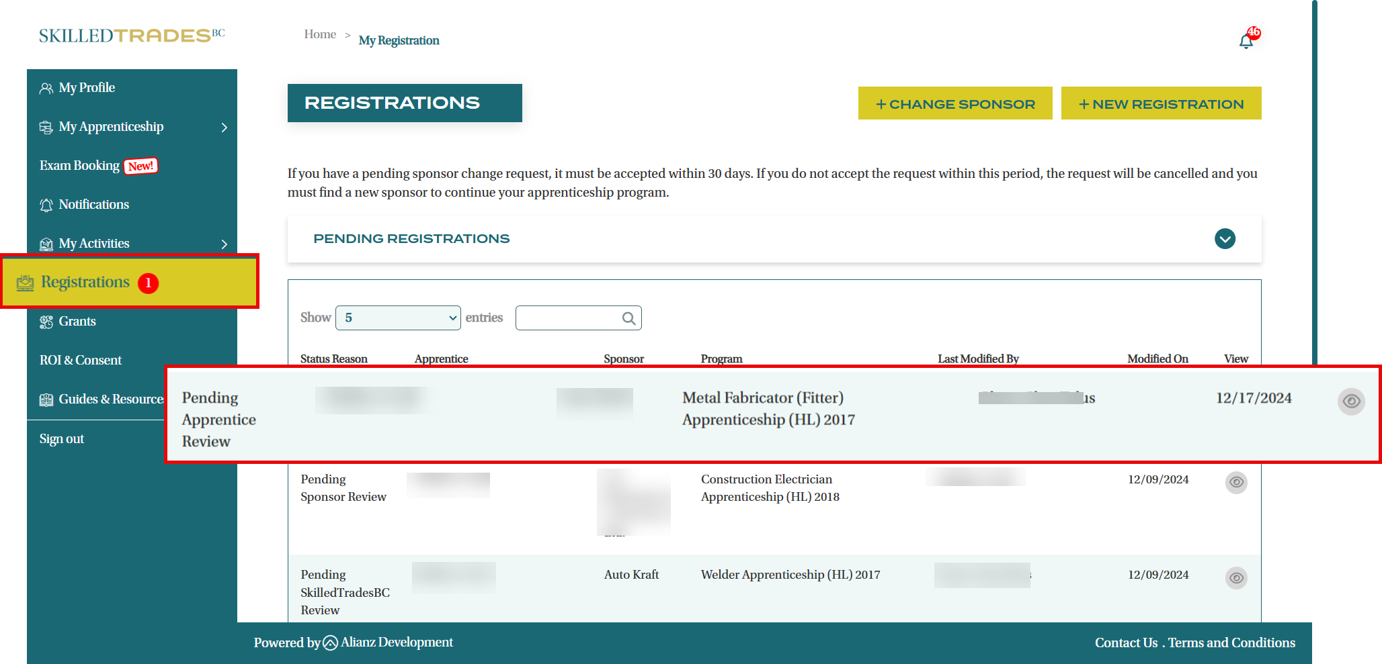Collapse the Pending Registrations section chevron

(1225, 239)
